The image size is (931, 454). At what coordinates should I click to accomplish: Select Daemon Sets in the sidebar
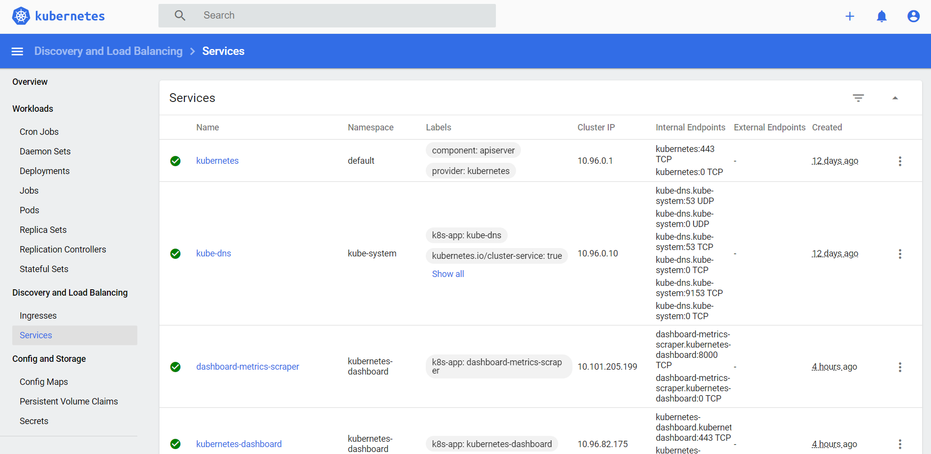coord(45,151)
